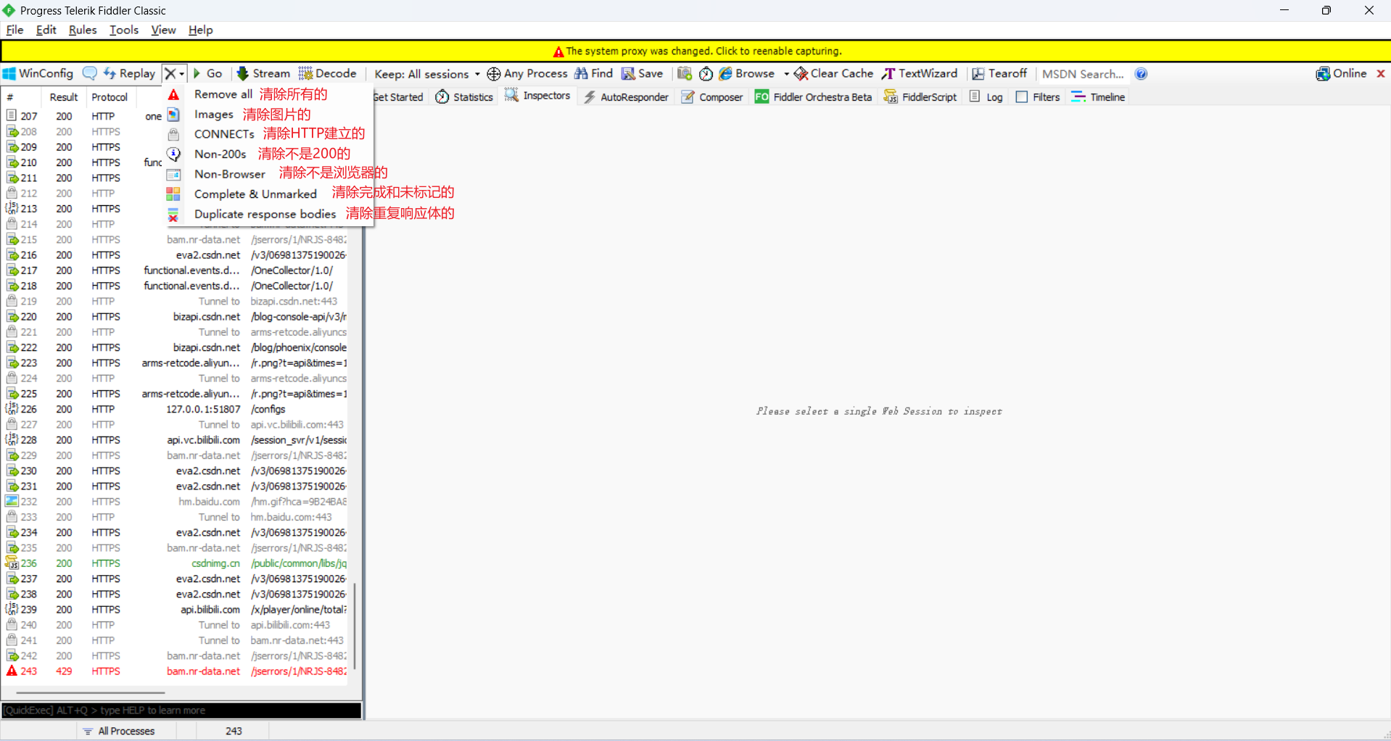
Task: Select session 239 api.bilibili.com row
Action: (176, 610)
